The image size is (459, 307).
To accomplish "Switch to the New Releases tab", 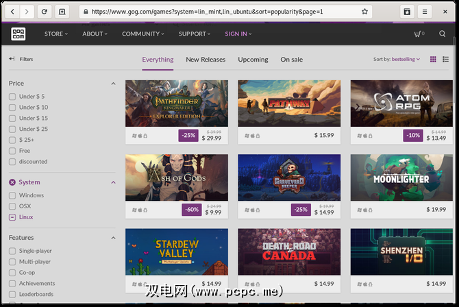I will tap(206, 60).
